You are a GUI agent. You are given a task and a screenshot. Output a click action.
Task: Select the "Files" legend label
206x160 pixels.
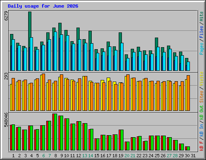[202, 32]
